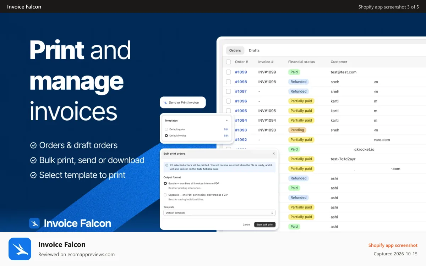The height and width of the screenshot is (266, 426).
Task: Open order #1099
Action: point(241,72)
